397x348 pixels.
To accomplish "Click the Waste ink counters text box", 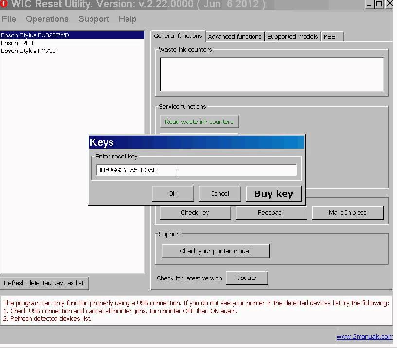I will click(271, 75).
